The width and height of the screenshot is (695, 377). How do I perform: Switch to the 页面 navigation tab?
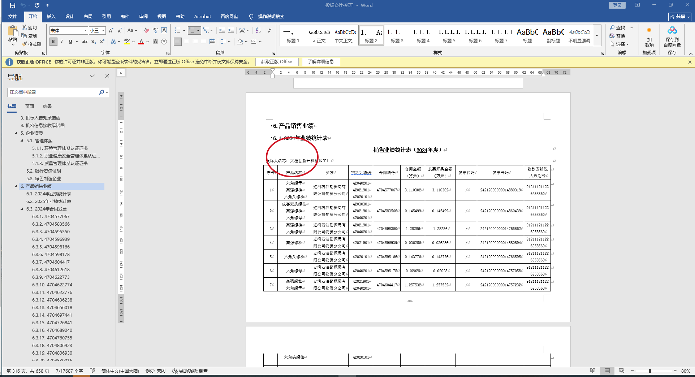click(x=30, y=107)
